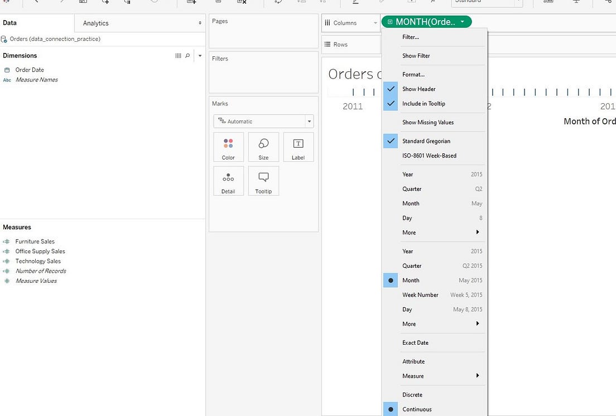Image resolution: width=616 pixels, height=416 pixels.
Task: Select the Furniture Sales measure
Action: tap(35, 241)
